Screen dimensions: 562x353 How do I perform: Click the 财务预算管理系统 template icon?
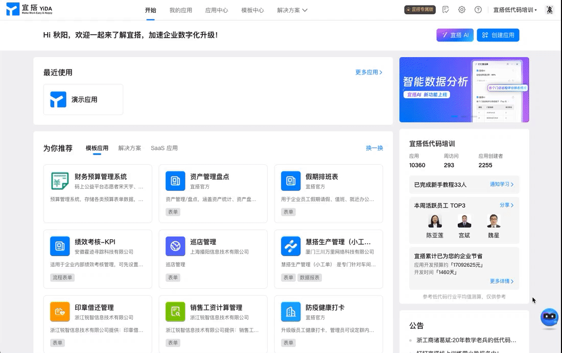point(60,181)
